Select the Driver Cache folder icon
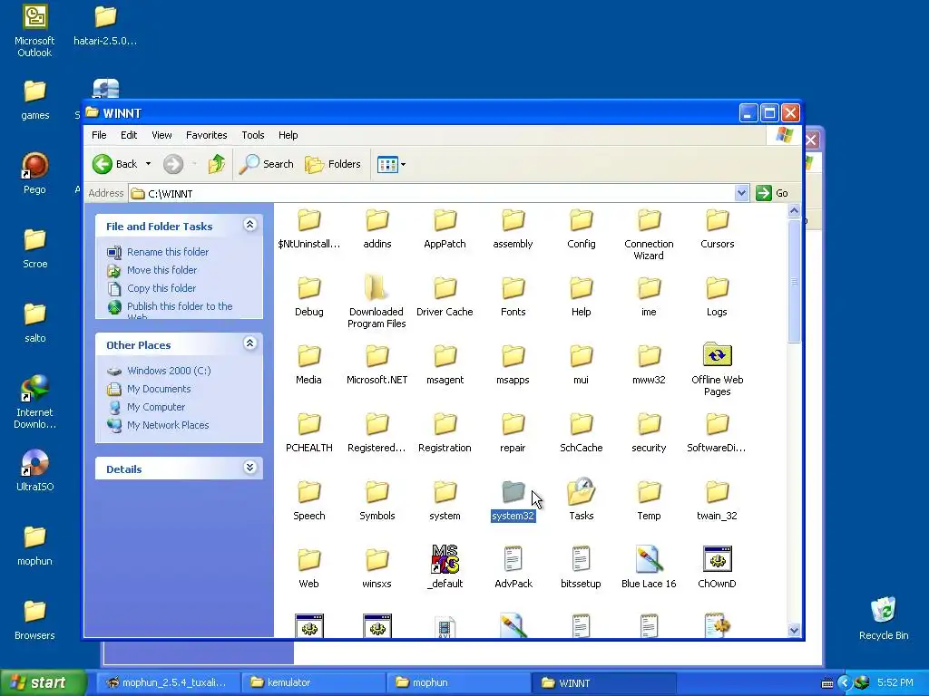 (445, 287)
